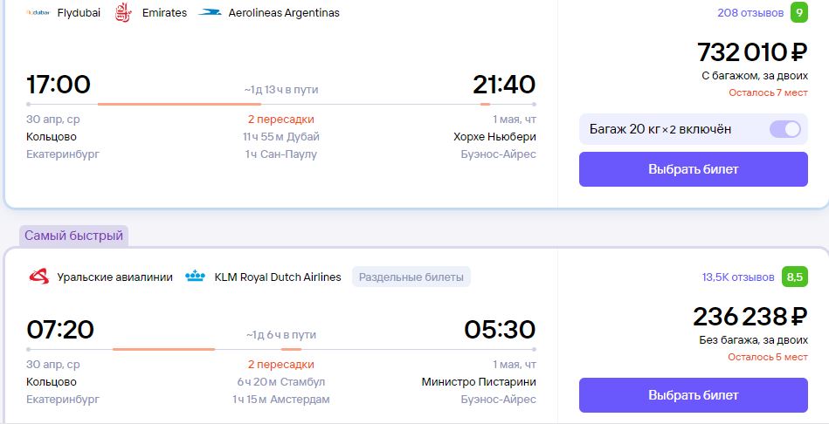Click the Ural Airlines red logo
This screenshot has width=829, height=424.
pos(38,277)
